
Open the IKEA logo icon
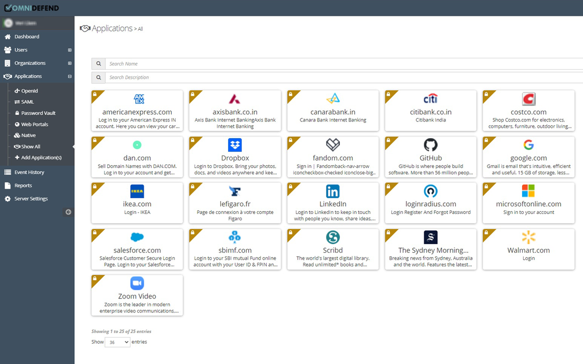pyautogui.click(x=137, y=191)
